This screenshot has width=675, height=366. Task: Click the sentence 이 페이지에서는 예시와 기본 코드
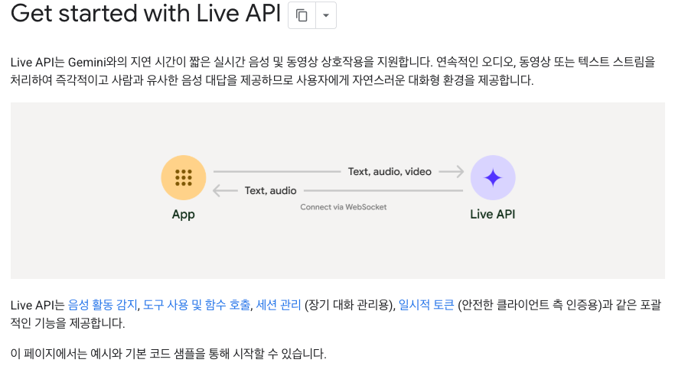(x=168, y=354)
